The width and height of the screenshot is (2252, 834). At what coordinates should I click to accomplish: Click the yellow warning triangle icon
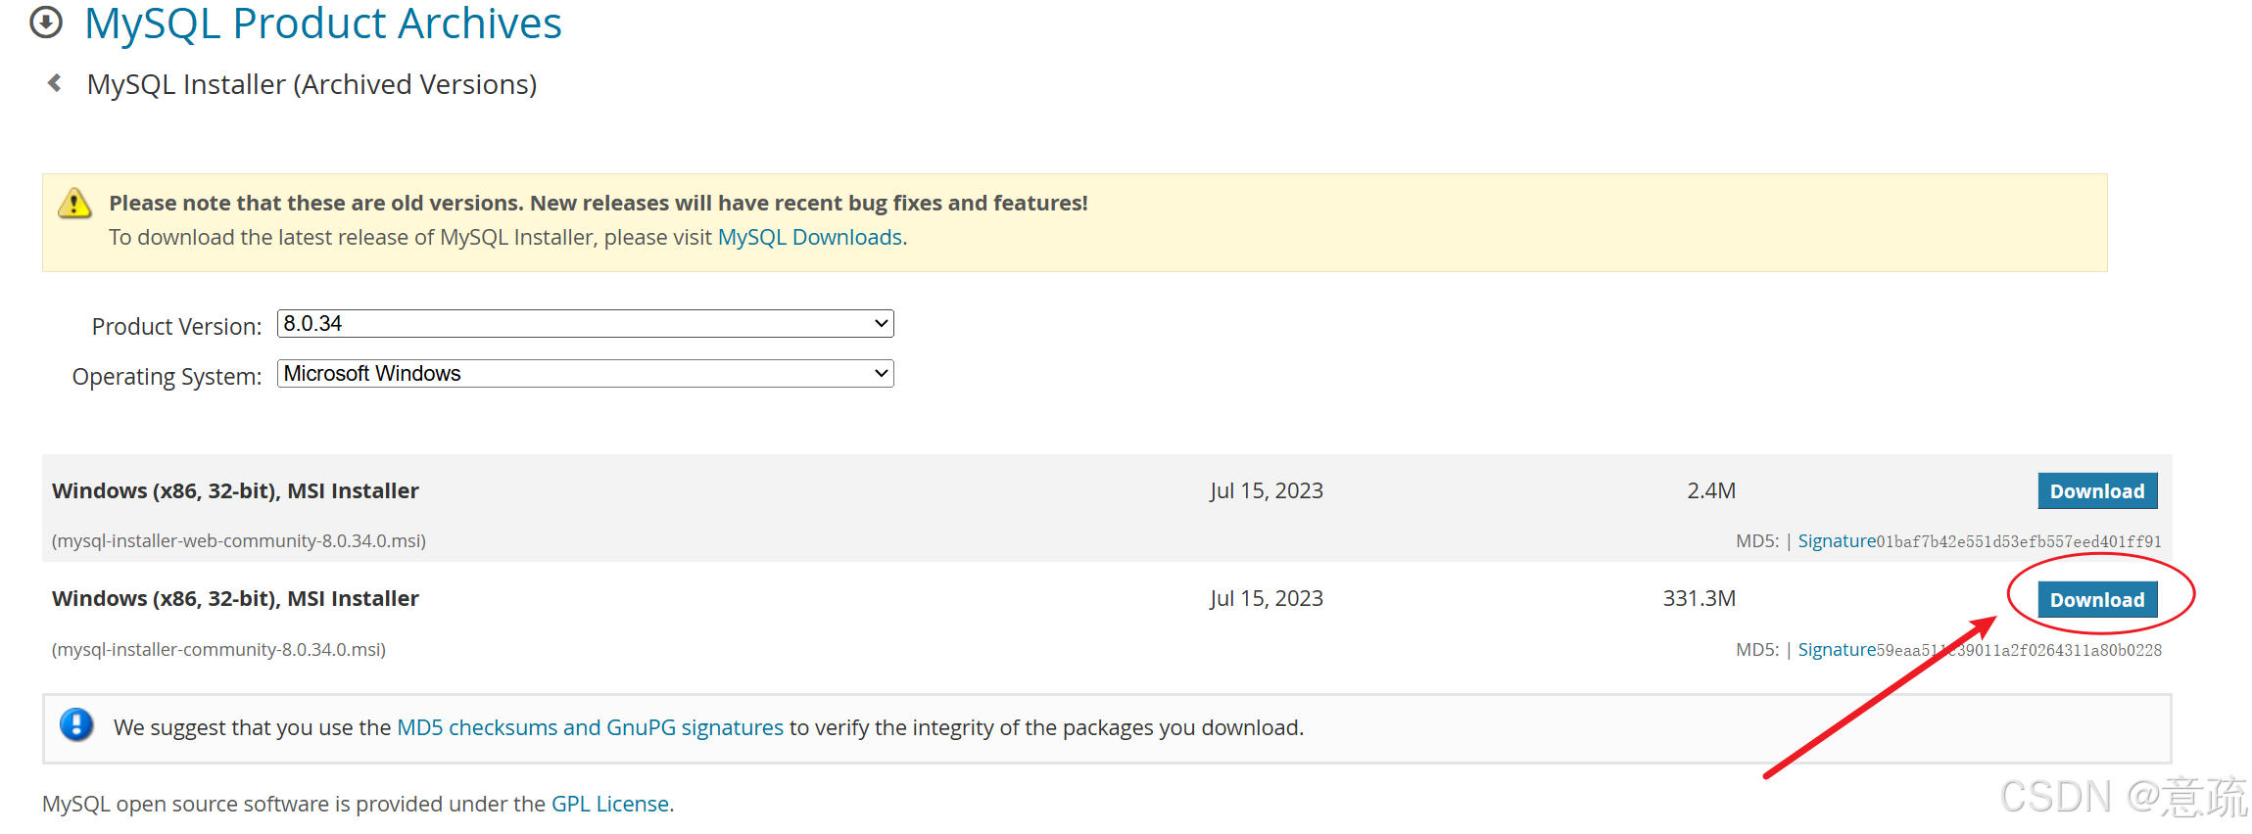tap(74, 204)
